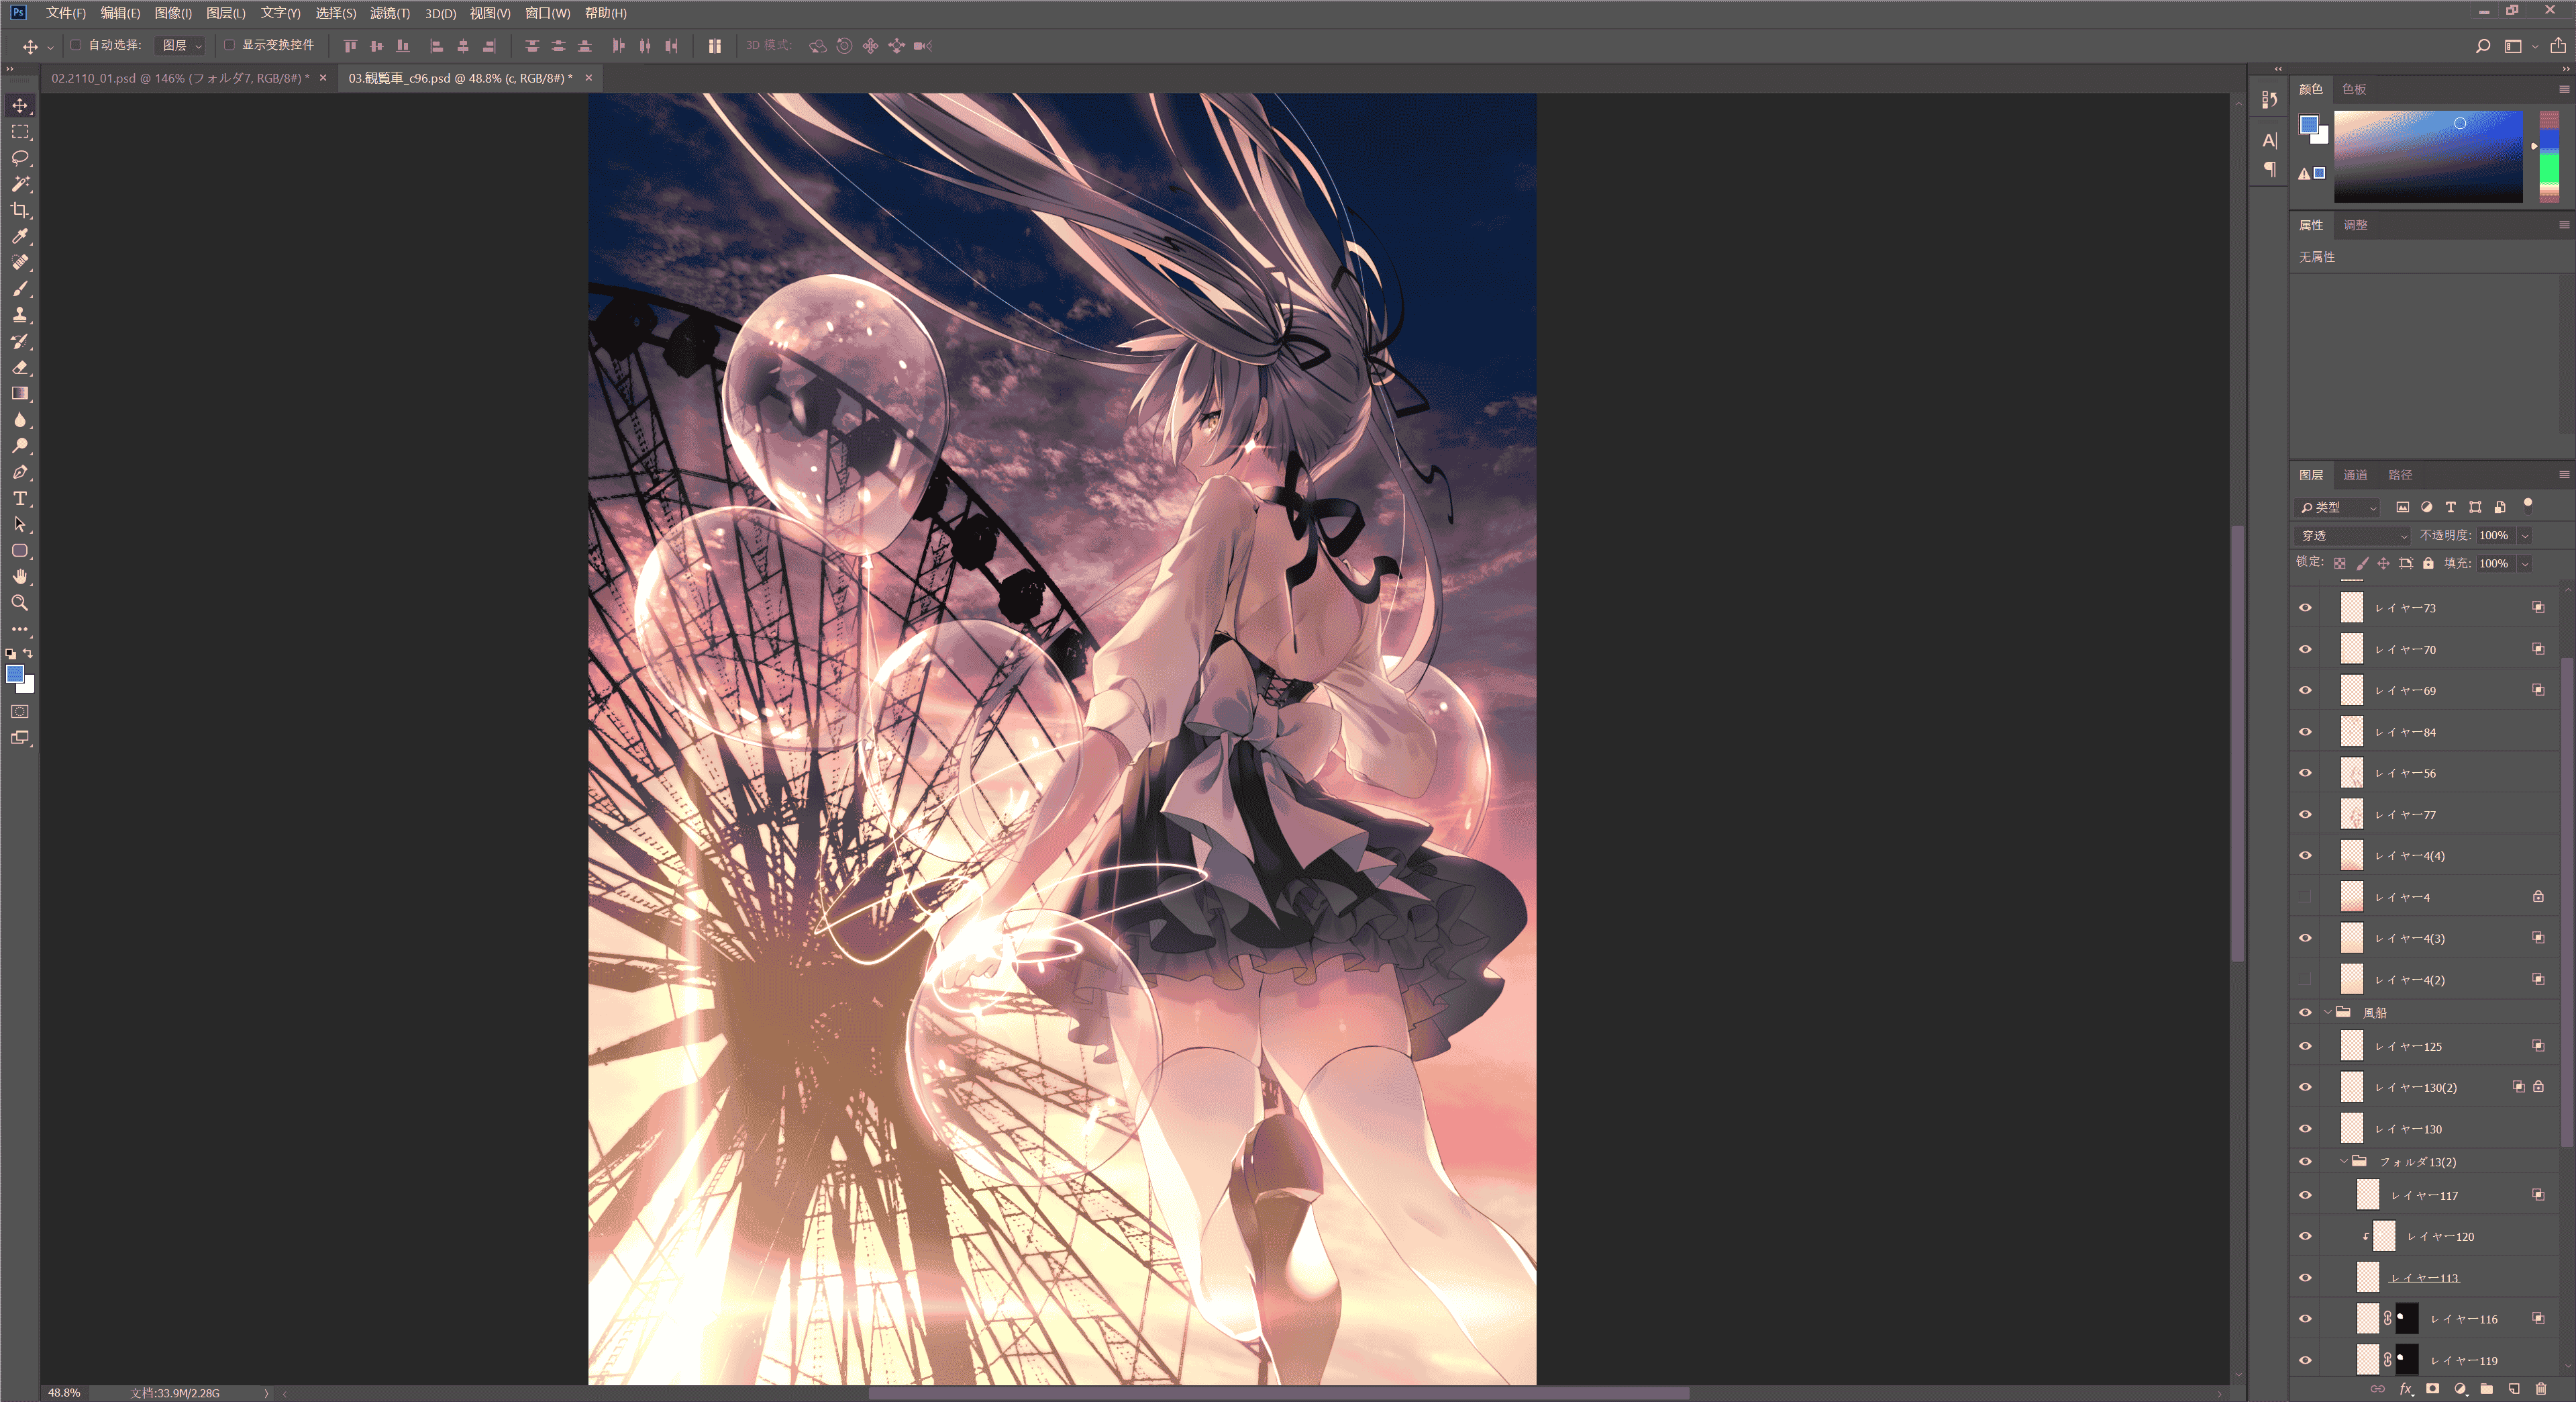
Task: Open the 滤镜(T) menu
Action: [x=390, y=13]
